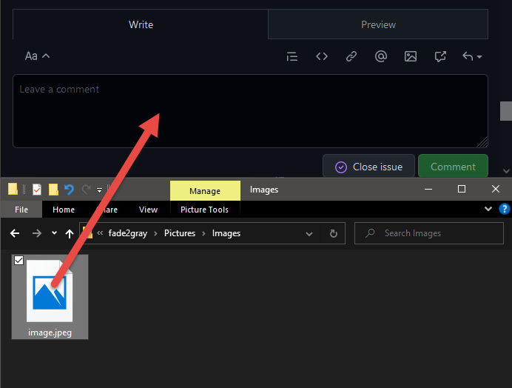Expand the chevron after fade2gray breadcrumb

click(156, 233)
